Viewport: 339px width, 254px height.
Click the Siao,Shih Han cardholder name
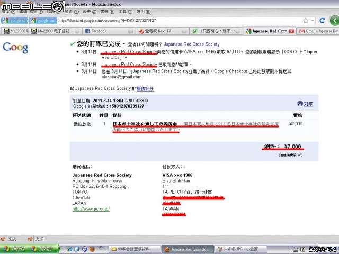176,181
